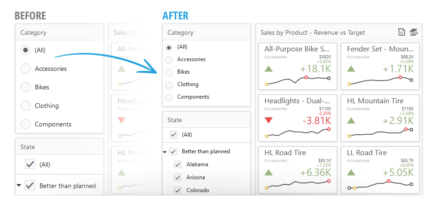436x207 pixels.
Task: Toggle Arizona state checkbox
Action: pos(177,177)
